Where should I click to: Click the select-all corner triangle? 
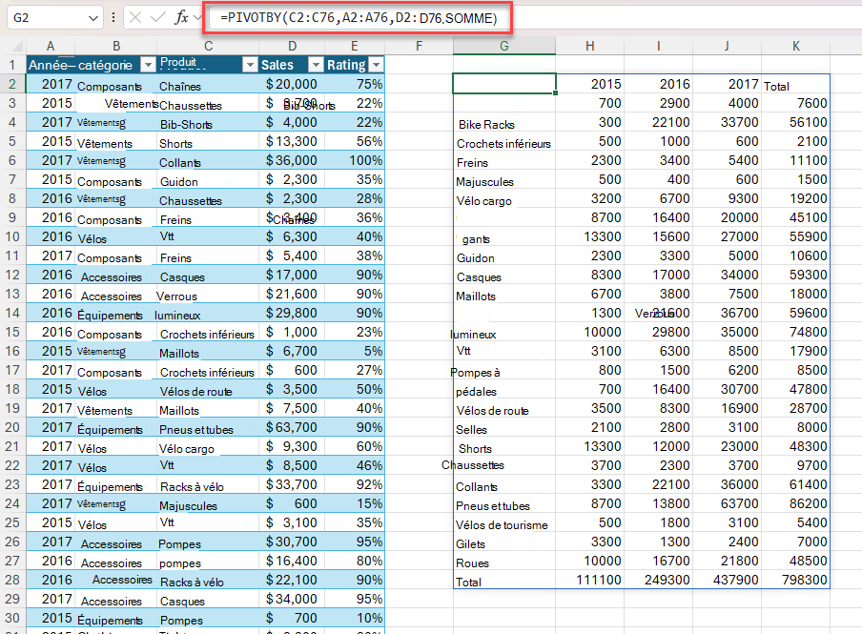[17, 46]
